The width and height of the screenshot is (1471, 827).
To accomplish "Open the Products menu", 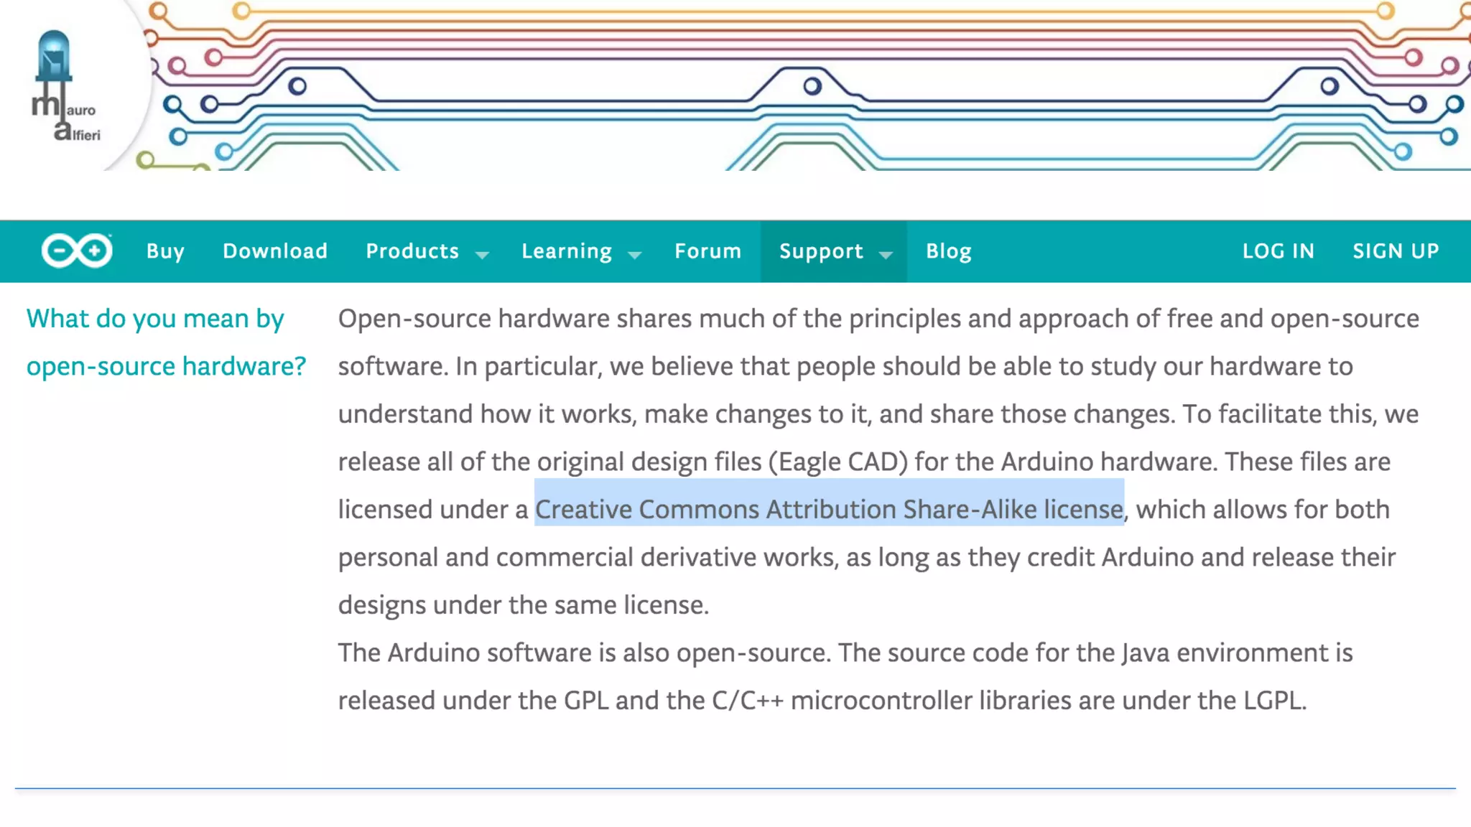I will 412,251.
